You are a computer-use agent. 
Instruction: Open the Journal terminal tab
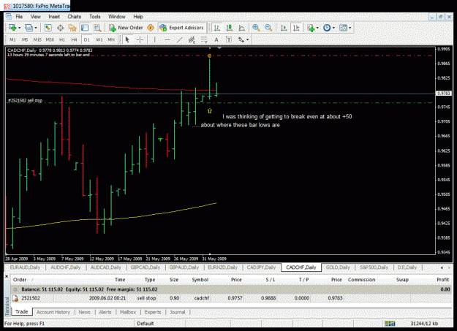(177, 312)
